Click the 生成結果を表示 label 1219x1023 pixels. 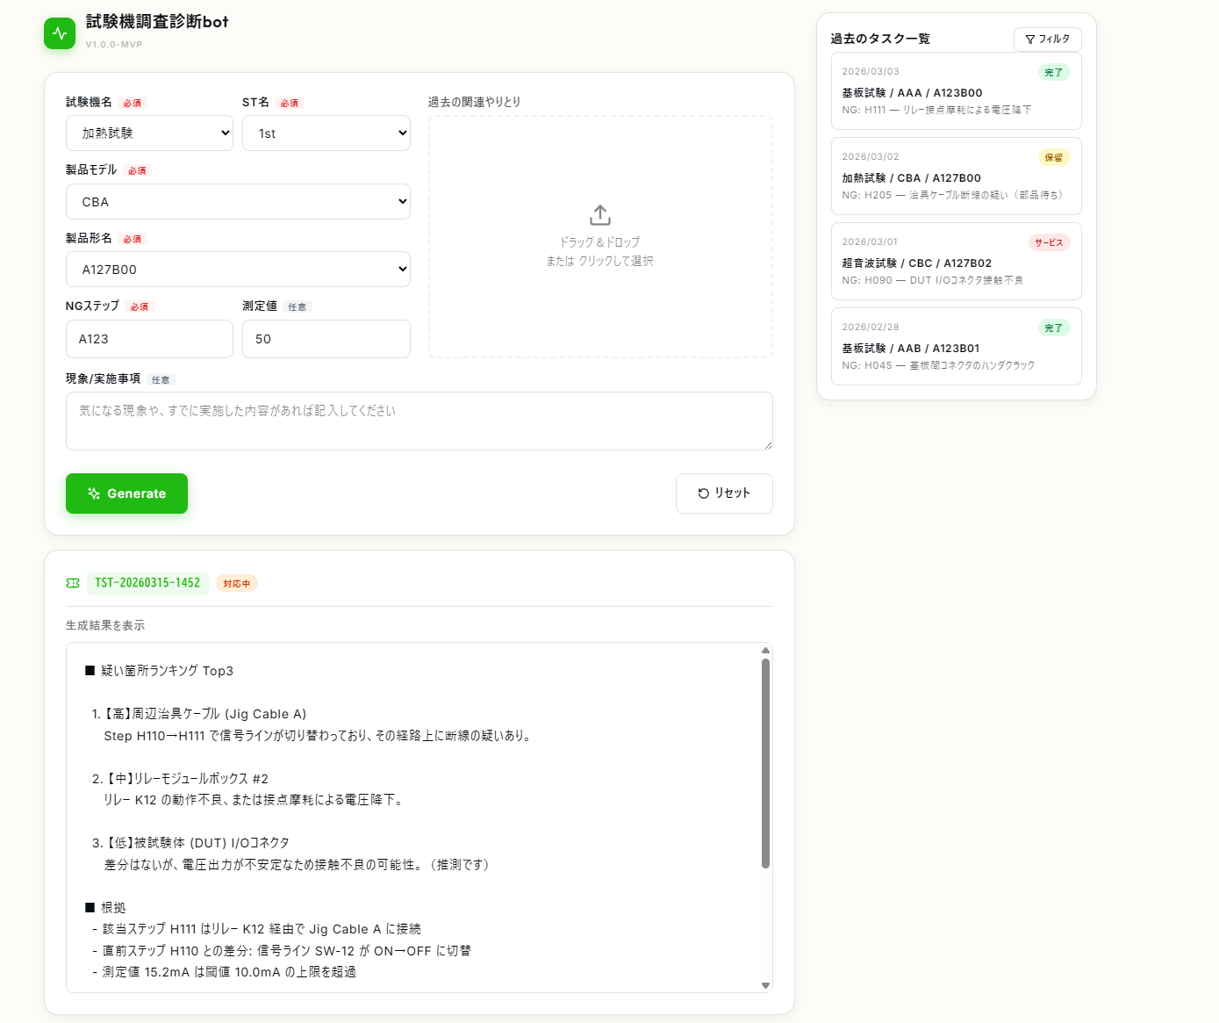pyautogui.click(x=105, y=626)
